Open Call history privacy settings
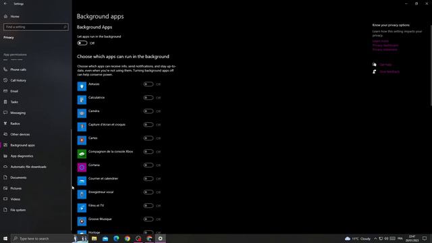This screenshot has height=243, width=432. click(18, 80)
